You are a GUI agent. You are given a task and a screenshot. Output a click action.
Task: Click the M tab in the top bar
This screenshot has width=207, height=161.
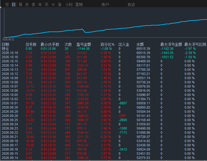(53, 4)
